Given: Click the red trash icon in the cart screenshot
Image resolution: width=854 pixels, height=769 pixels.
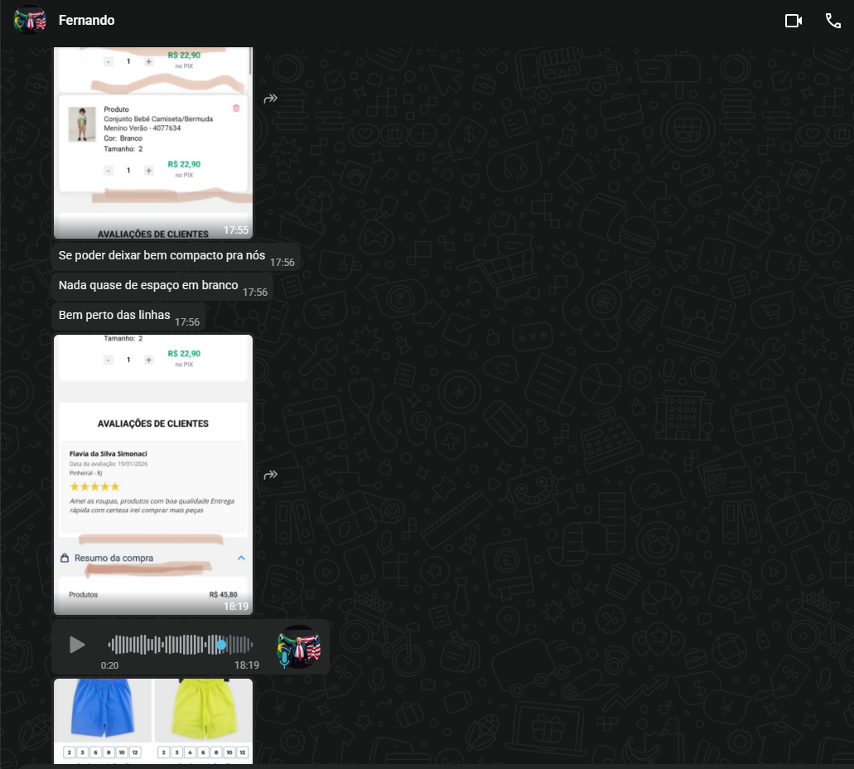Looking at the screenshot, I should coord(236,109).
